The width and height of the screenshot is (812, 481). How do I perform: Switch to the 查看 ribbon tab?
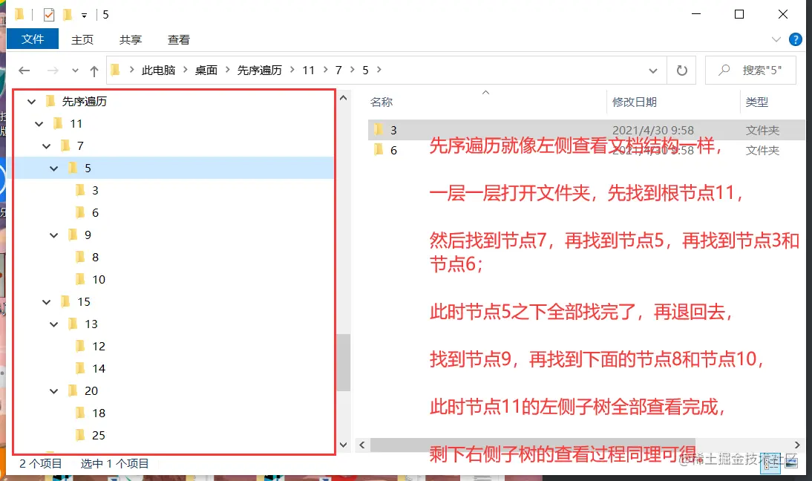[177, 39]
